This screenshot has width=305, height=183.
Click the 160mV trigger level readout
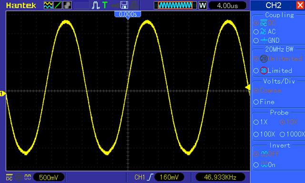[x=169, y=177]
